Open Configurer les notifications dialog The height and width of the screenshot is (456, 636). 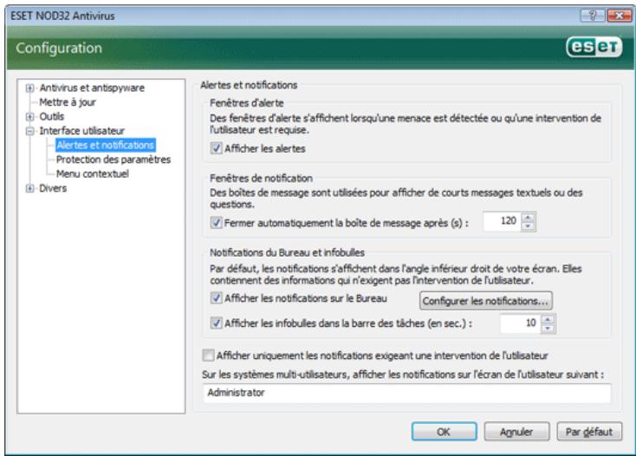(x=486, y=301)
